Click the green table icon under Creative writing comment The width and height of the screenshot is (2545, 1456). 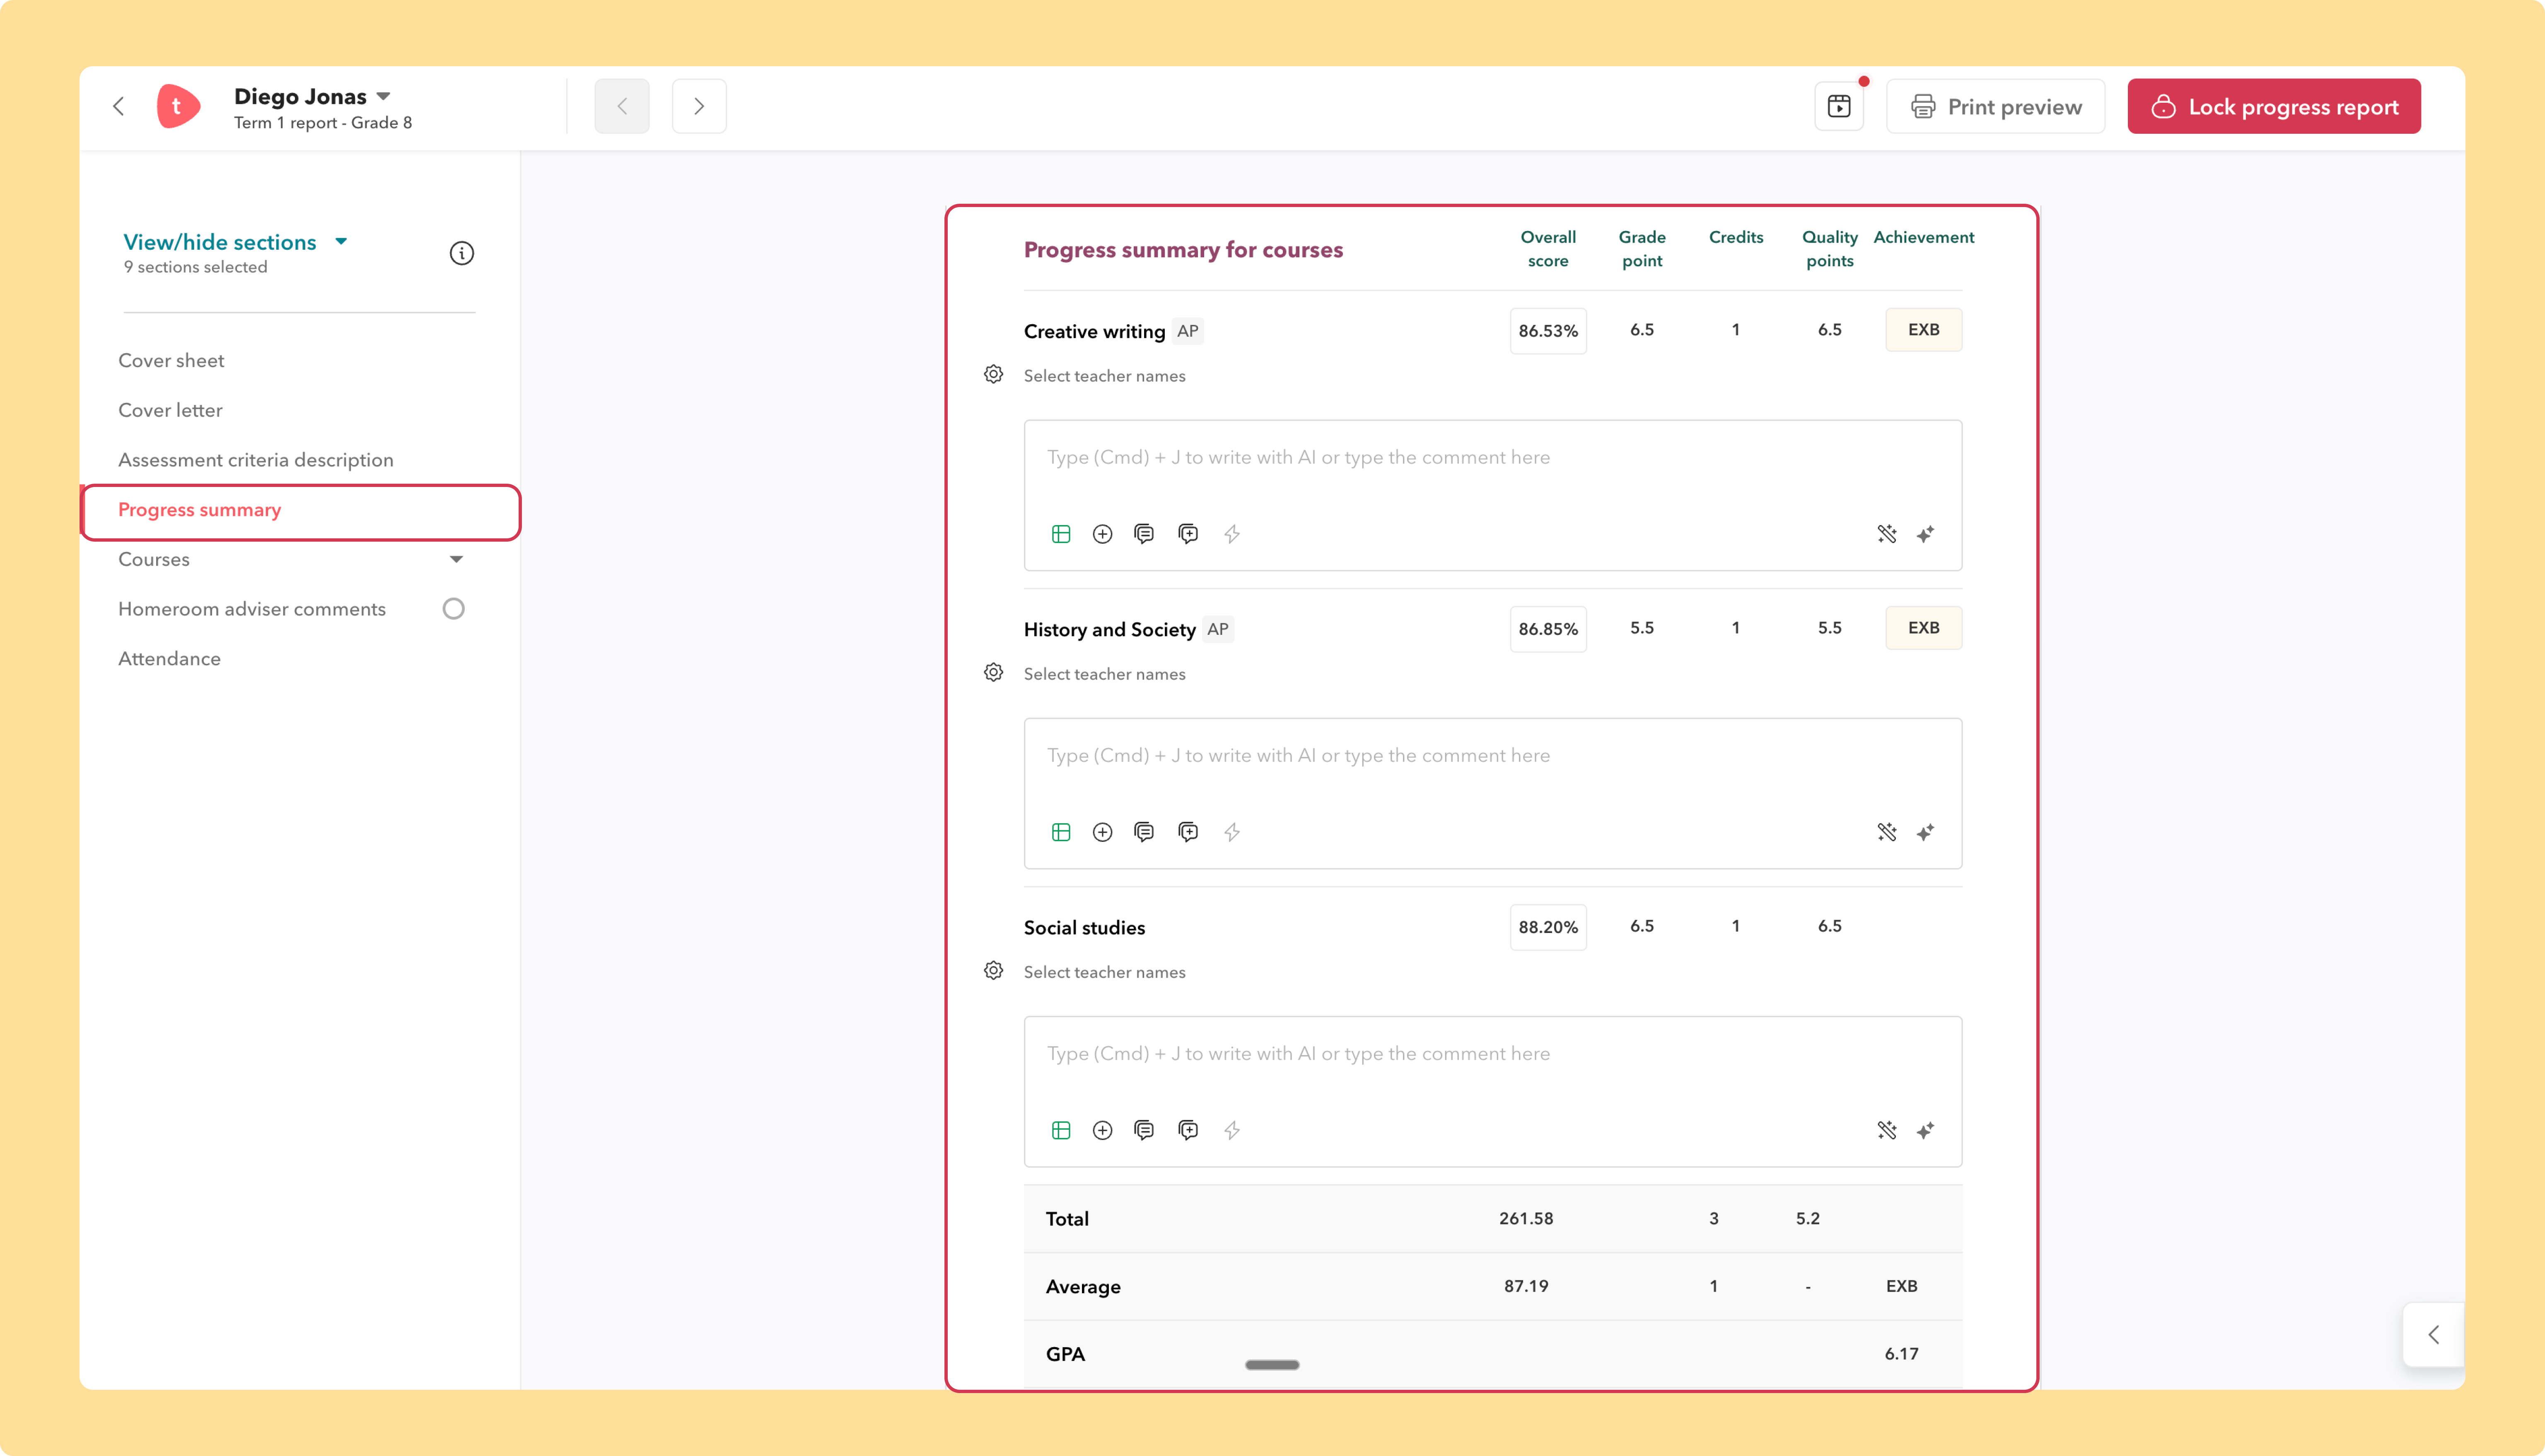(x=1061, y=534)
